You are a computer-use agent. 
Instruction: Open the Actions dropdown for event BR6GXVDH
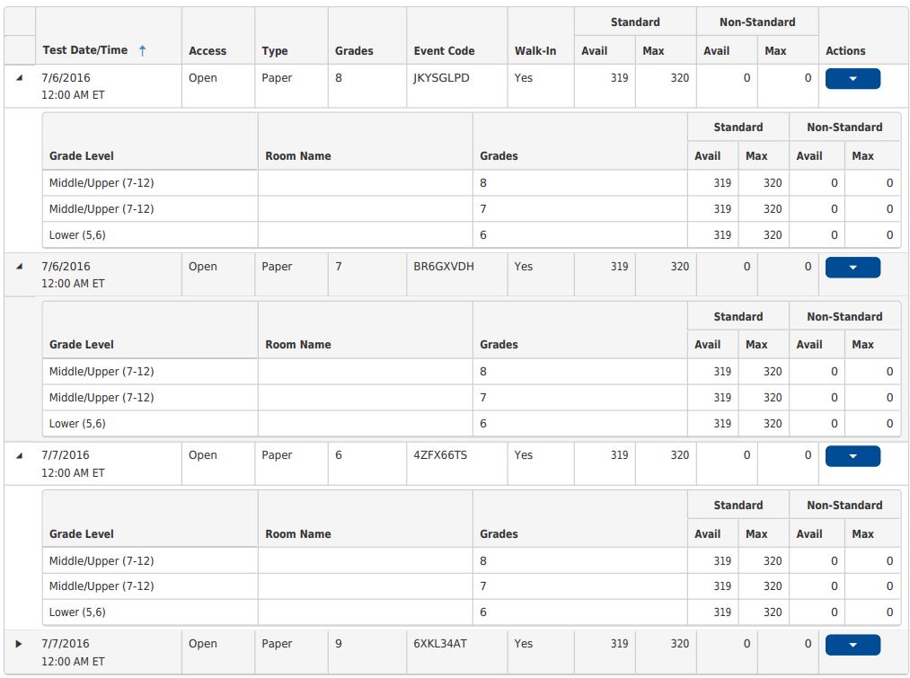tap(852, 268)
